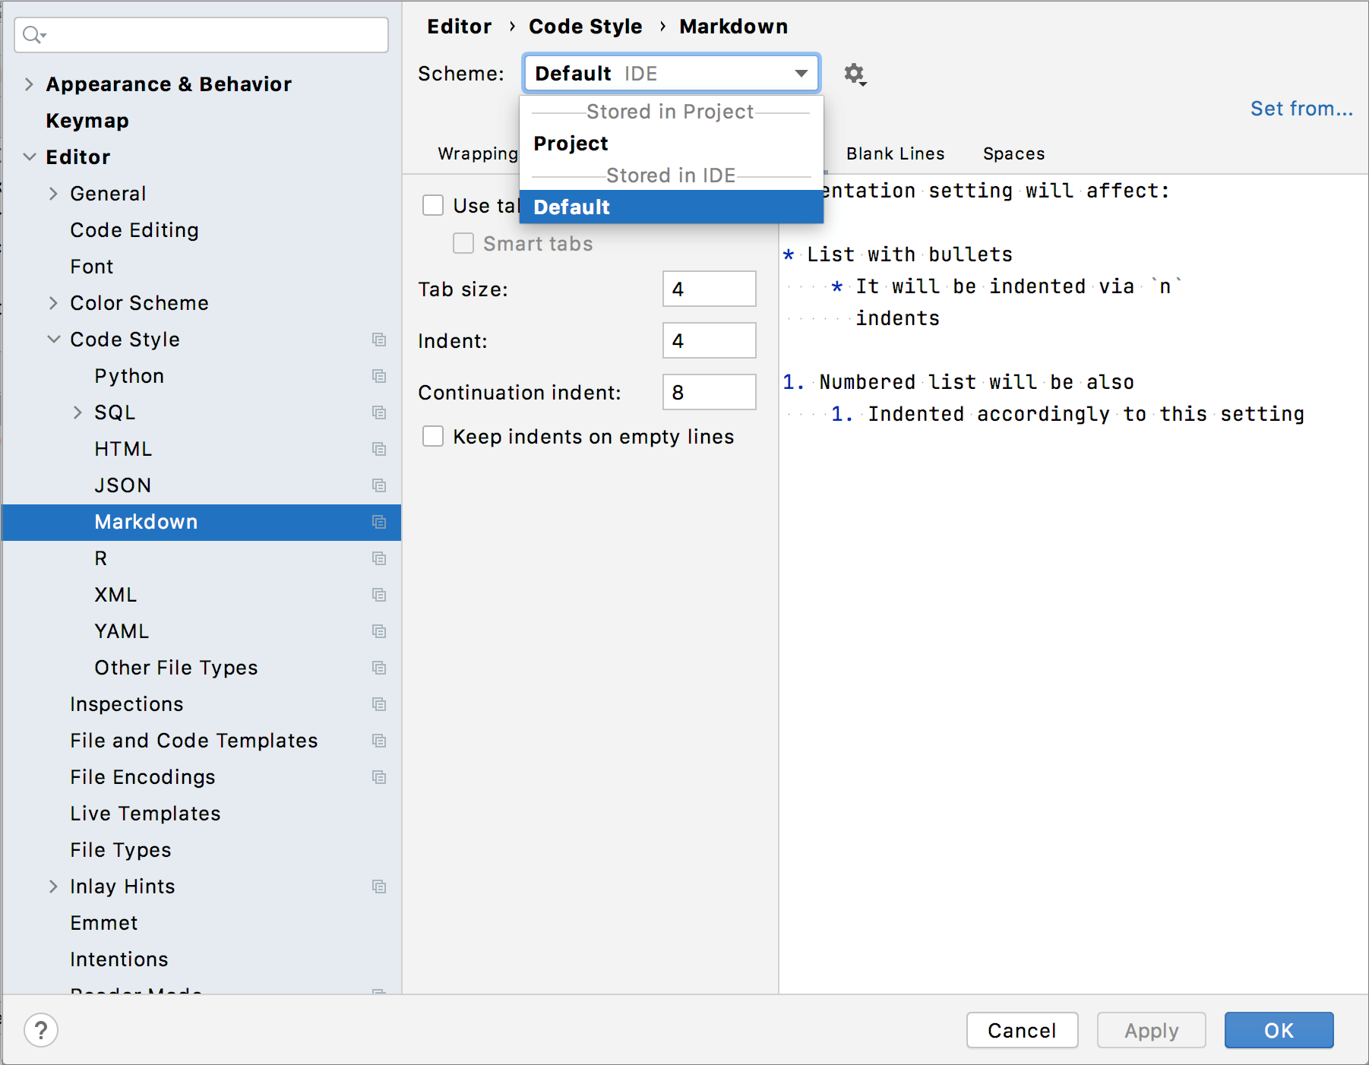
Task: Click the search magnifier in settings search
Action: (x=31, y=34)
